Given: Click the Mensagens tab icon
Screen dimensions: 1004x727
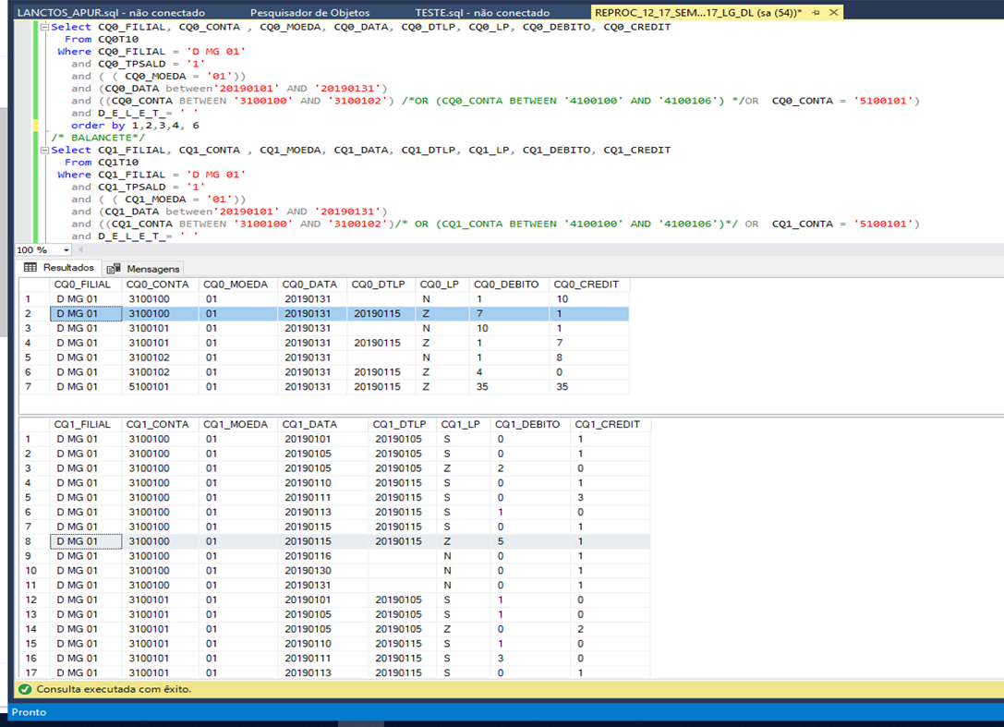Looking at the screenshot, I should click(114, 269).
